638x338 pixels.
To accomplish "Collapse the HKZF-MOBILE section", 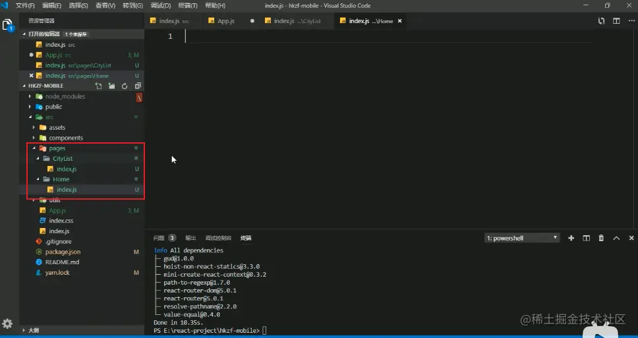I will click(x=45, y=86).
